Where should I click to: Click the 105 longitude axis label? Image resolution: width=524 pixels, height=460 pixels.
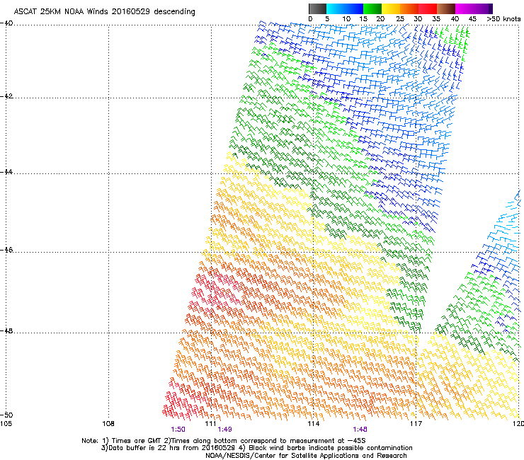(x=6, y=424)
